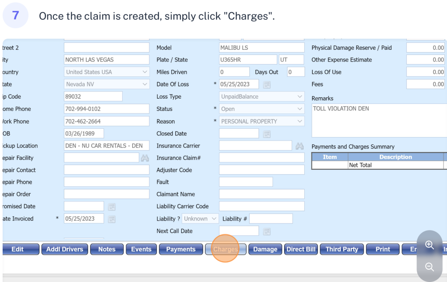Search Insurance Carrier with binoculars icon
The height and width of the screenshot is (282, 447).
[299, 146]
